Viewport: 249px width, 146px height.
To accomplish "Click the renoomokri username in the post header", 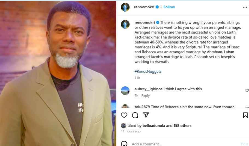I will point(144,7).
